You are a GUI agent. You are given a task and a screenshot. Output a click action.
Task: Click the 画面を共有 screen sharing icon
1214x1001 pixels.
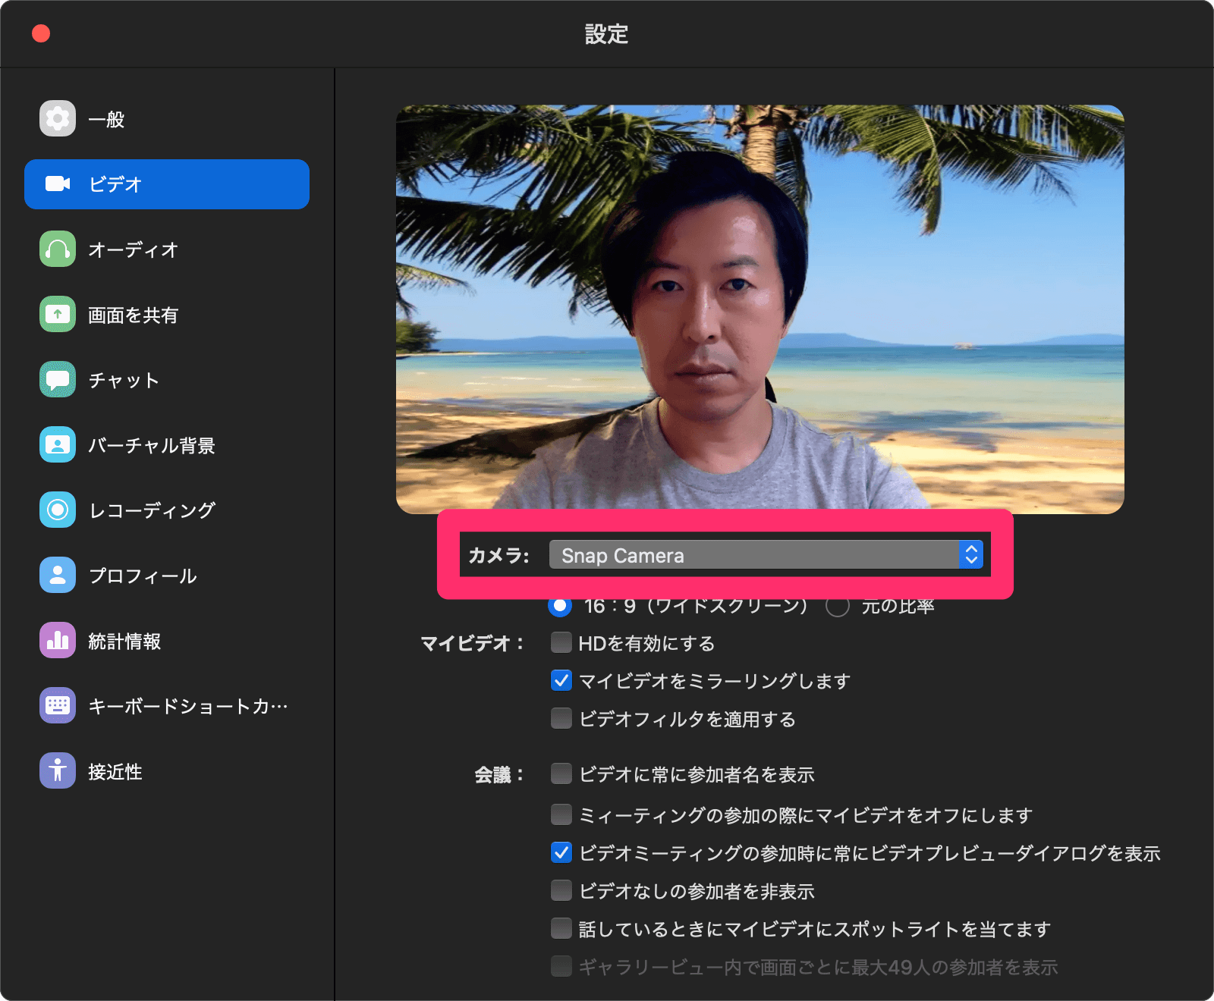click(x=57, y=315)
